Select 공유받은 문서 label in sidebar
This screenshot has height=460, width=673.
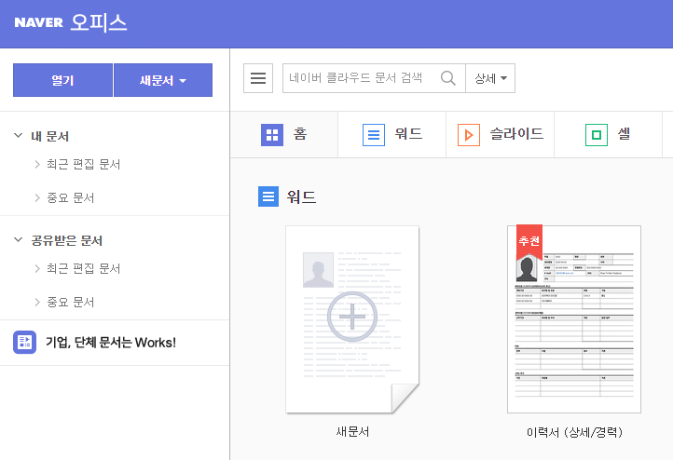tap(67, 240)
